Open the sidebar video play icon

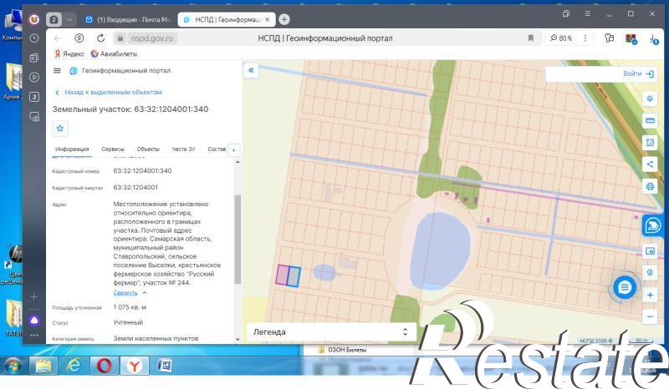tap(34, 77)
